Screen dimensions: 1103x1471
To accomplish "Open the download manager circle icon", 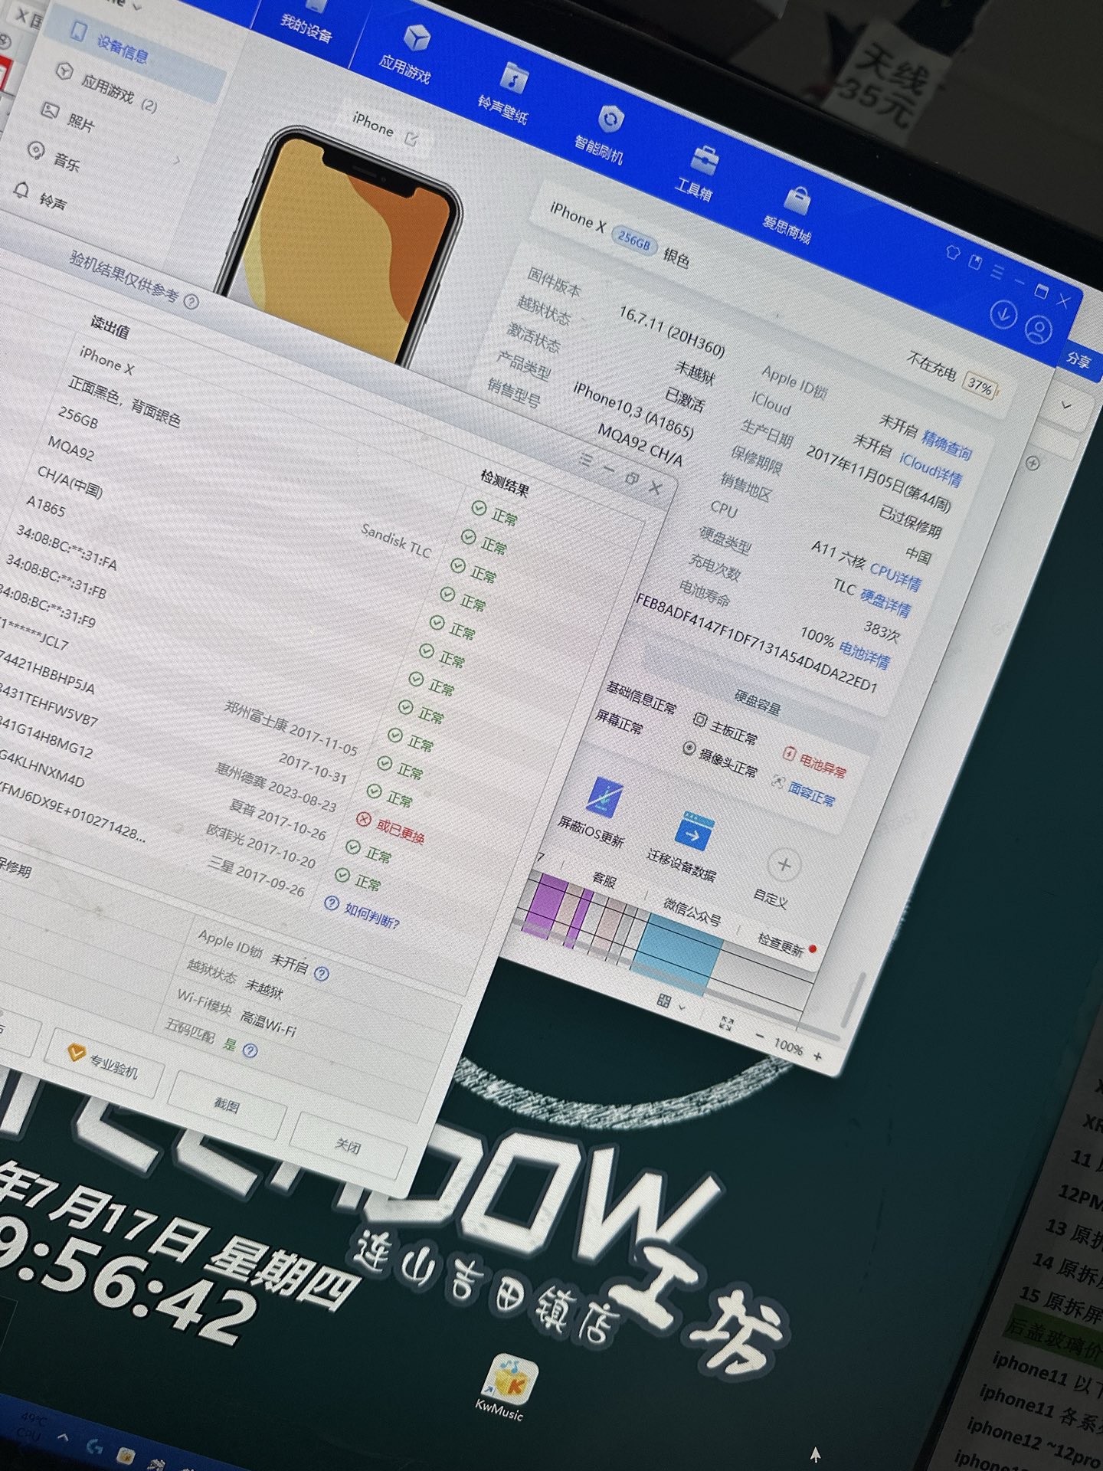I will coord(1003,313).
